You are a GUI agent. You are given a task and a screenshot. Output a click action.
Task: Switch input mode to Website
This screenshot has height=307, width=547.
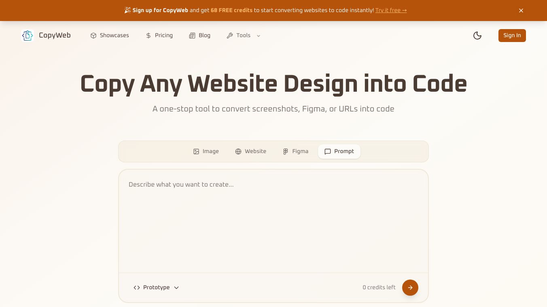click(250, 151)
